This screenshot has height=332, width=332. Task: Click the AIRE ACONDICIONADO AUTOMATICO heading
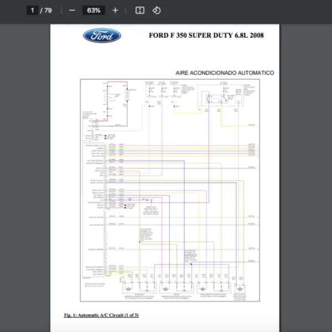[x=224, y=72]
